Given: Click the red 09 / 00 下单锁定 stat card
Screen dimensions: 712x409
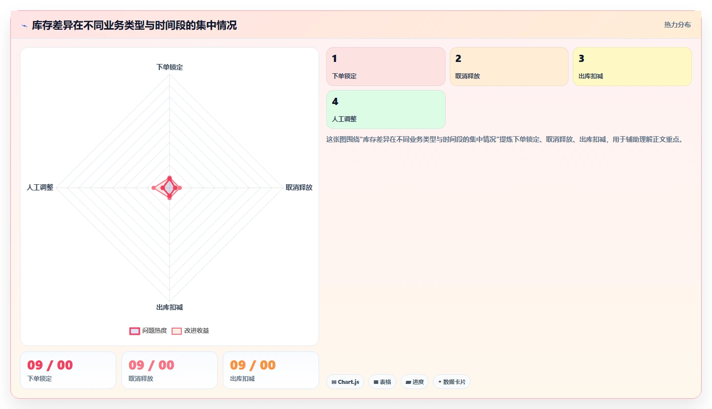Looking at the screenshot, I should pyautogui.click(x=68, y=370).
